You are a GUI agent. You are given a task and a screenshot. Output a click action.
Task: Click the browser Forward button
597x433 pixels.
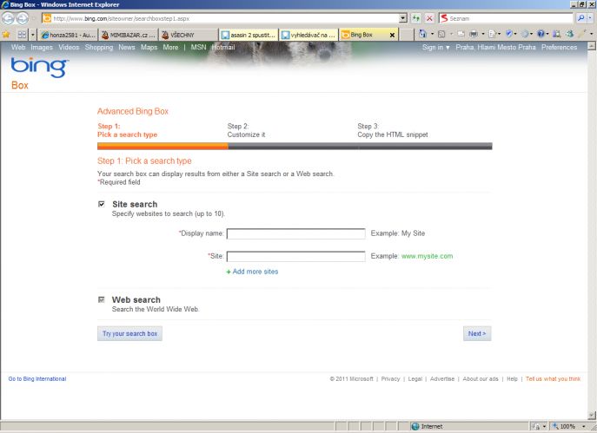[x=22, y=18]
